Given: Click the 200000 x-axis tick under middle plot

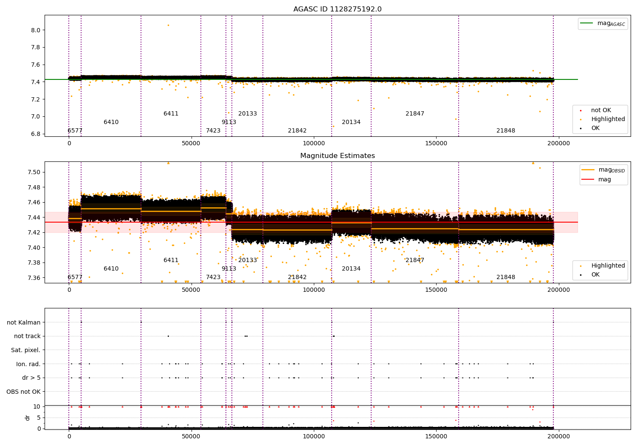Looking at the screenshot, I should tap(558, 290).
